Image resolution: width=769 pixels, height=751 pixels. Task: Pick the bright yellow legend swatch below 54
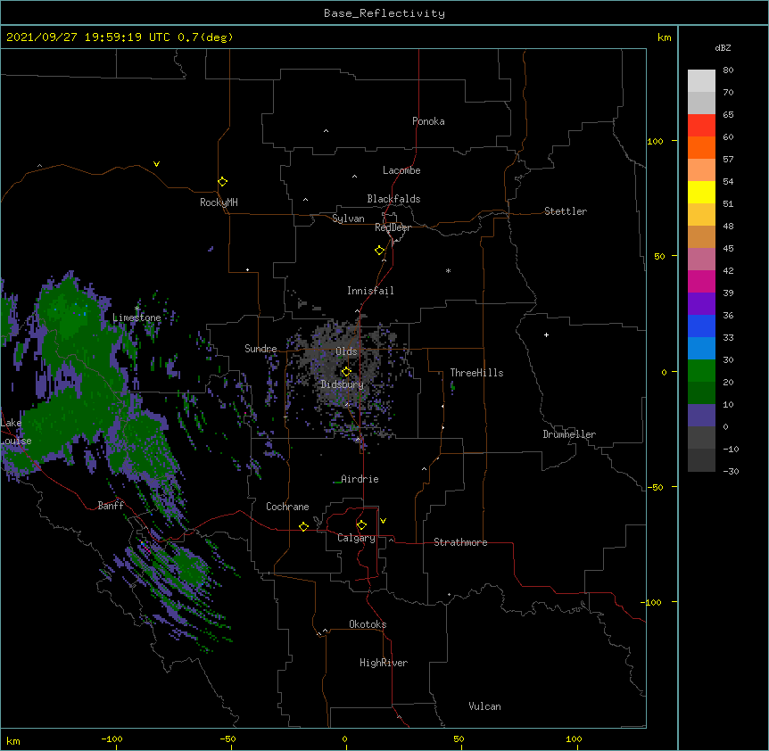(x=701, y=192)
